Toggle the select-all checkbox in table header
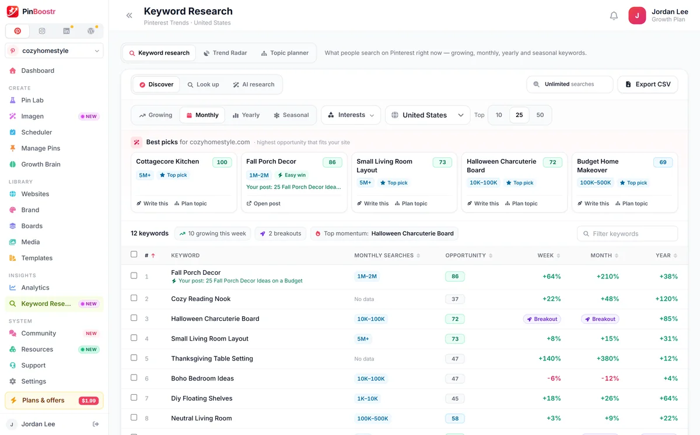Viewport: 700px width, 435px height. [134, 254]
